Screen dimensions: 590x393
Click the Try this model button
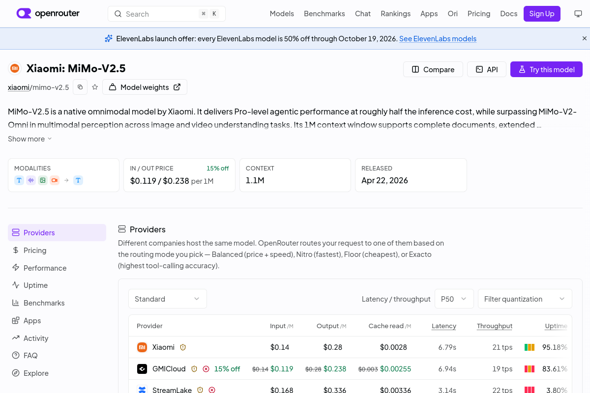tap(546, 69)
